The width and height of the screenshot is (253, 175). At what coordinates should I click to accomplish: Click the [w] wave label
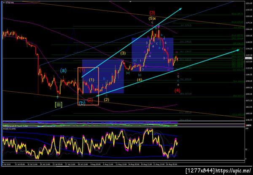tap(128, 73)
